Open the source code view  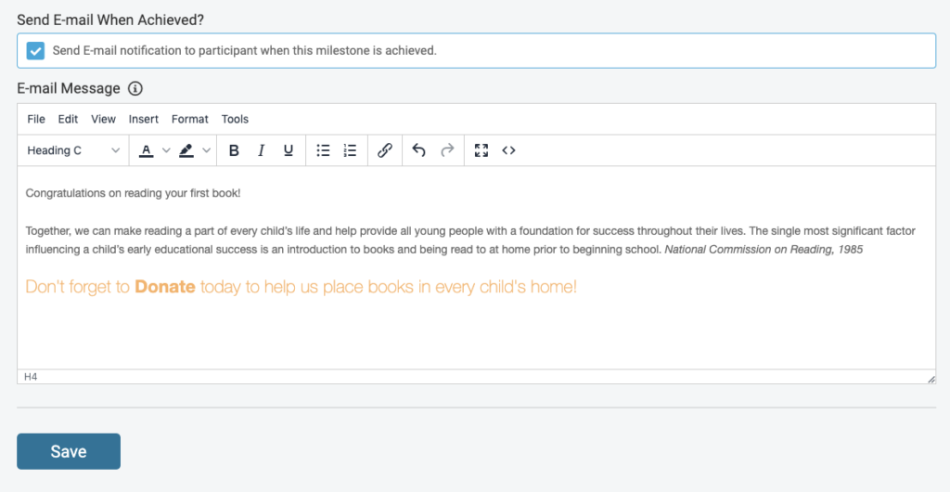pyautogui.click(x=508, y=150)
